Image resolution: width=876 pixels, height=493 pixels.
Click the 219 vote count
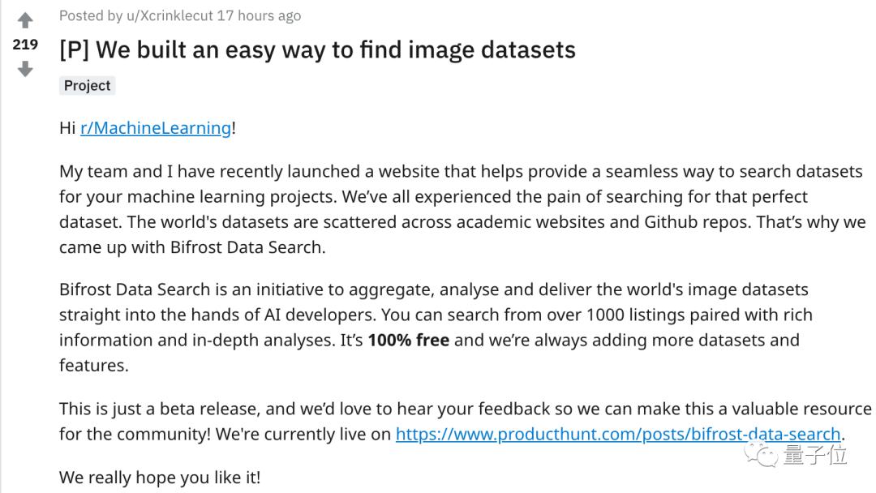point(25,45)
